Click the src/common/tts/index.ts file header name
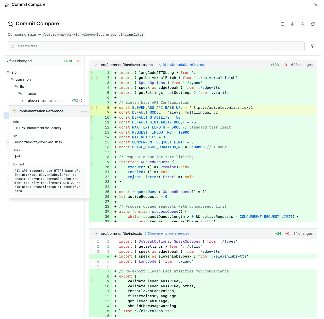 point(122,234)
